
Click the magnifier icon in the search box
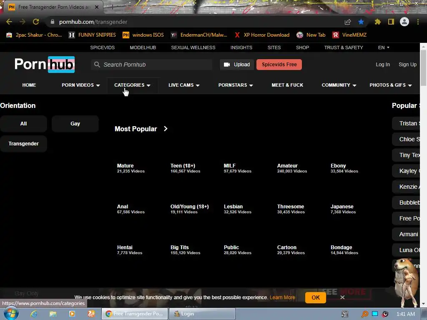(97, 65)
